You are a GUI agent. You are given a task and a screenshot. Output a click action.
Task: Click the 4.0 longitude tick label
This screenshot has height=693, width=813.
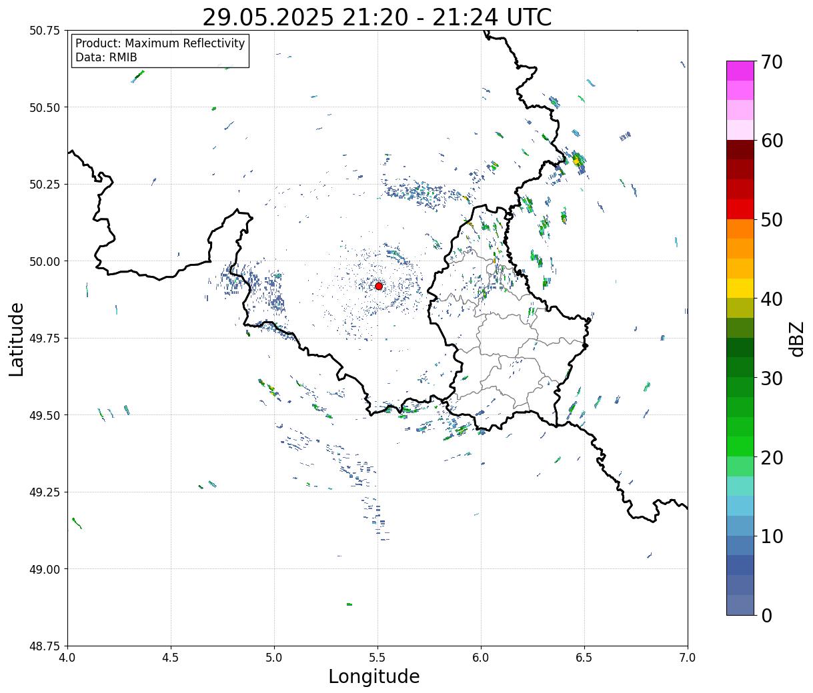67,657
